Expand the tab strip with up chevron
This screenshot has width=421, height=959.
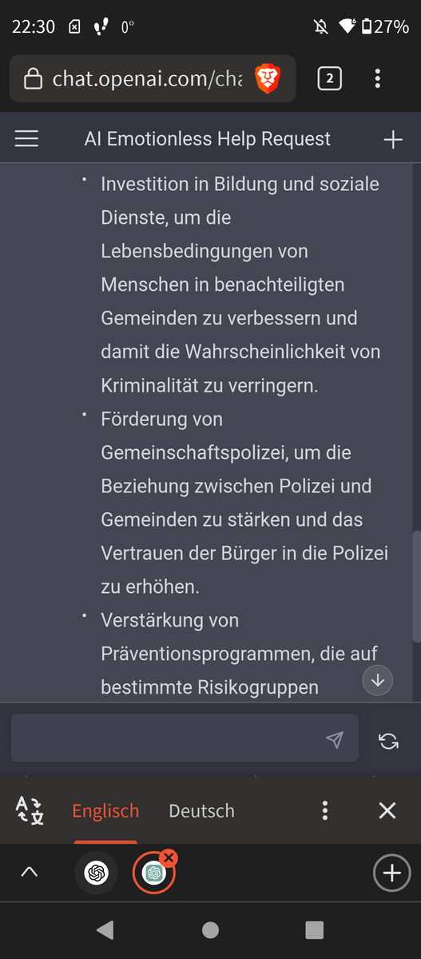click(29, 873)
